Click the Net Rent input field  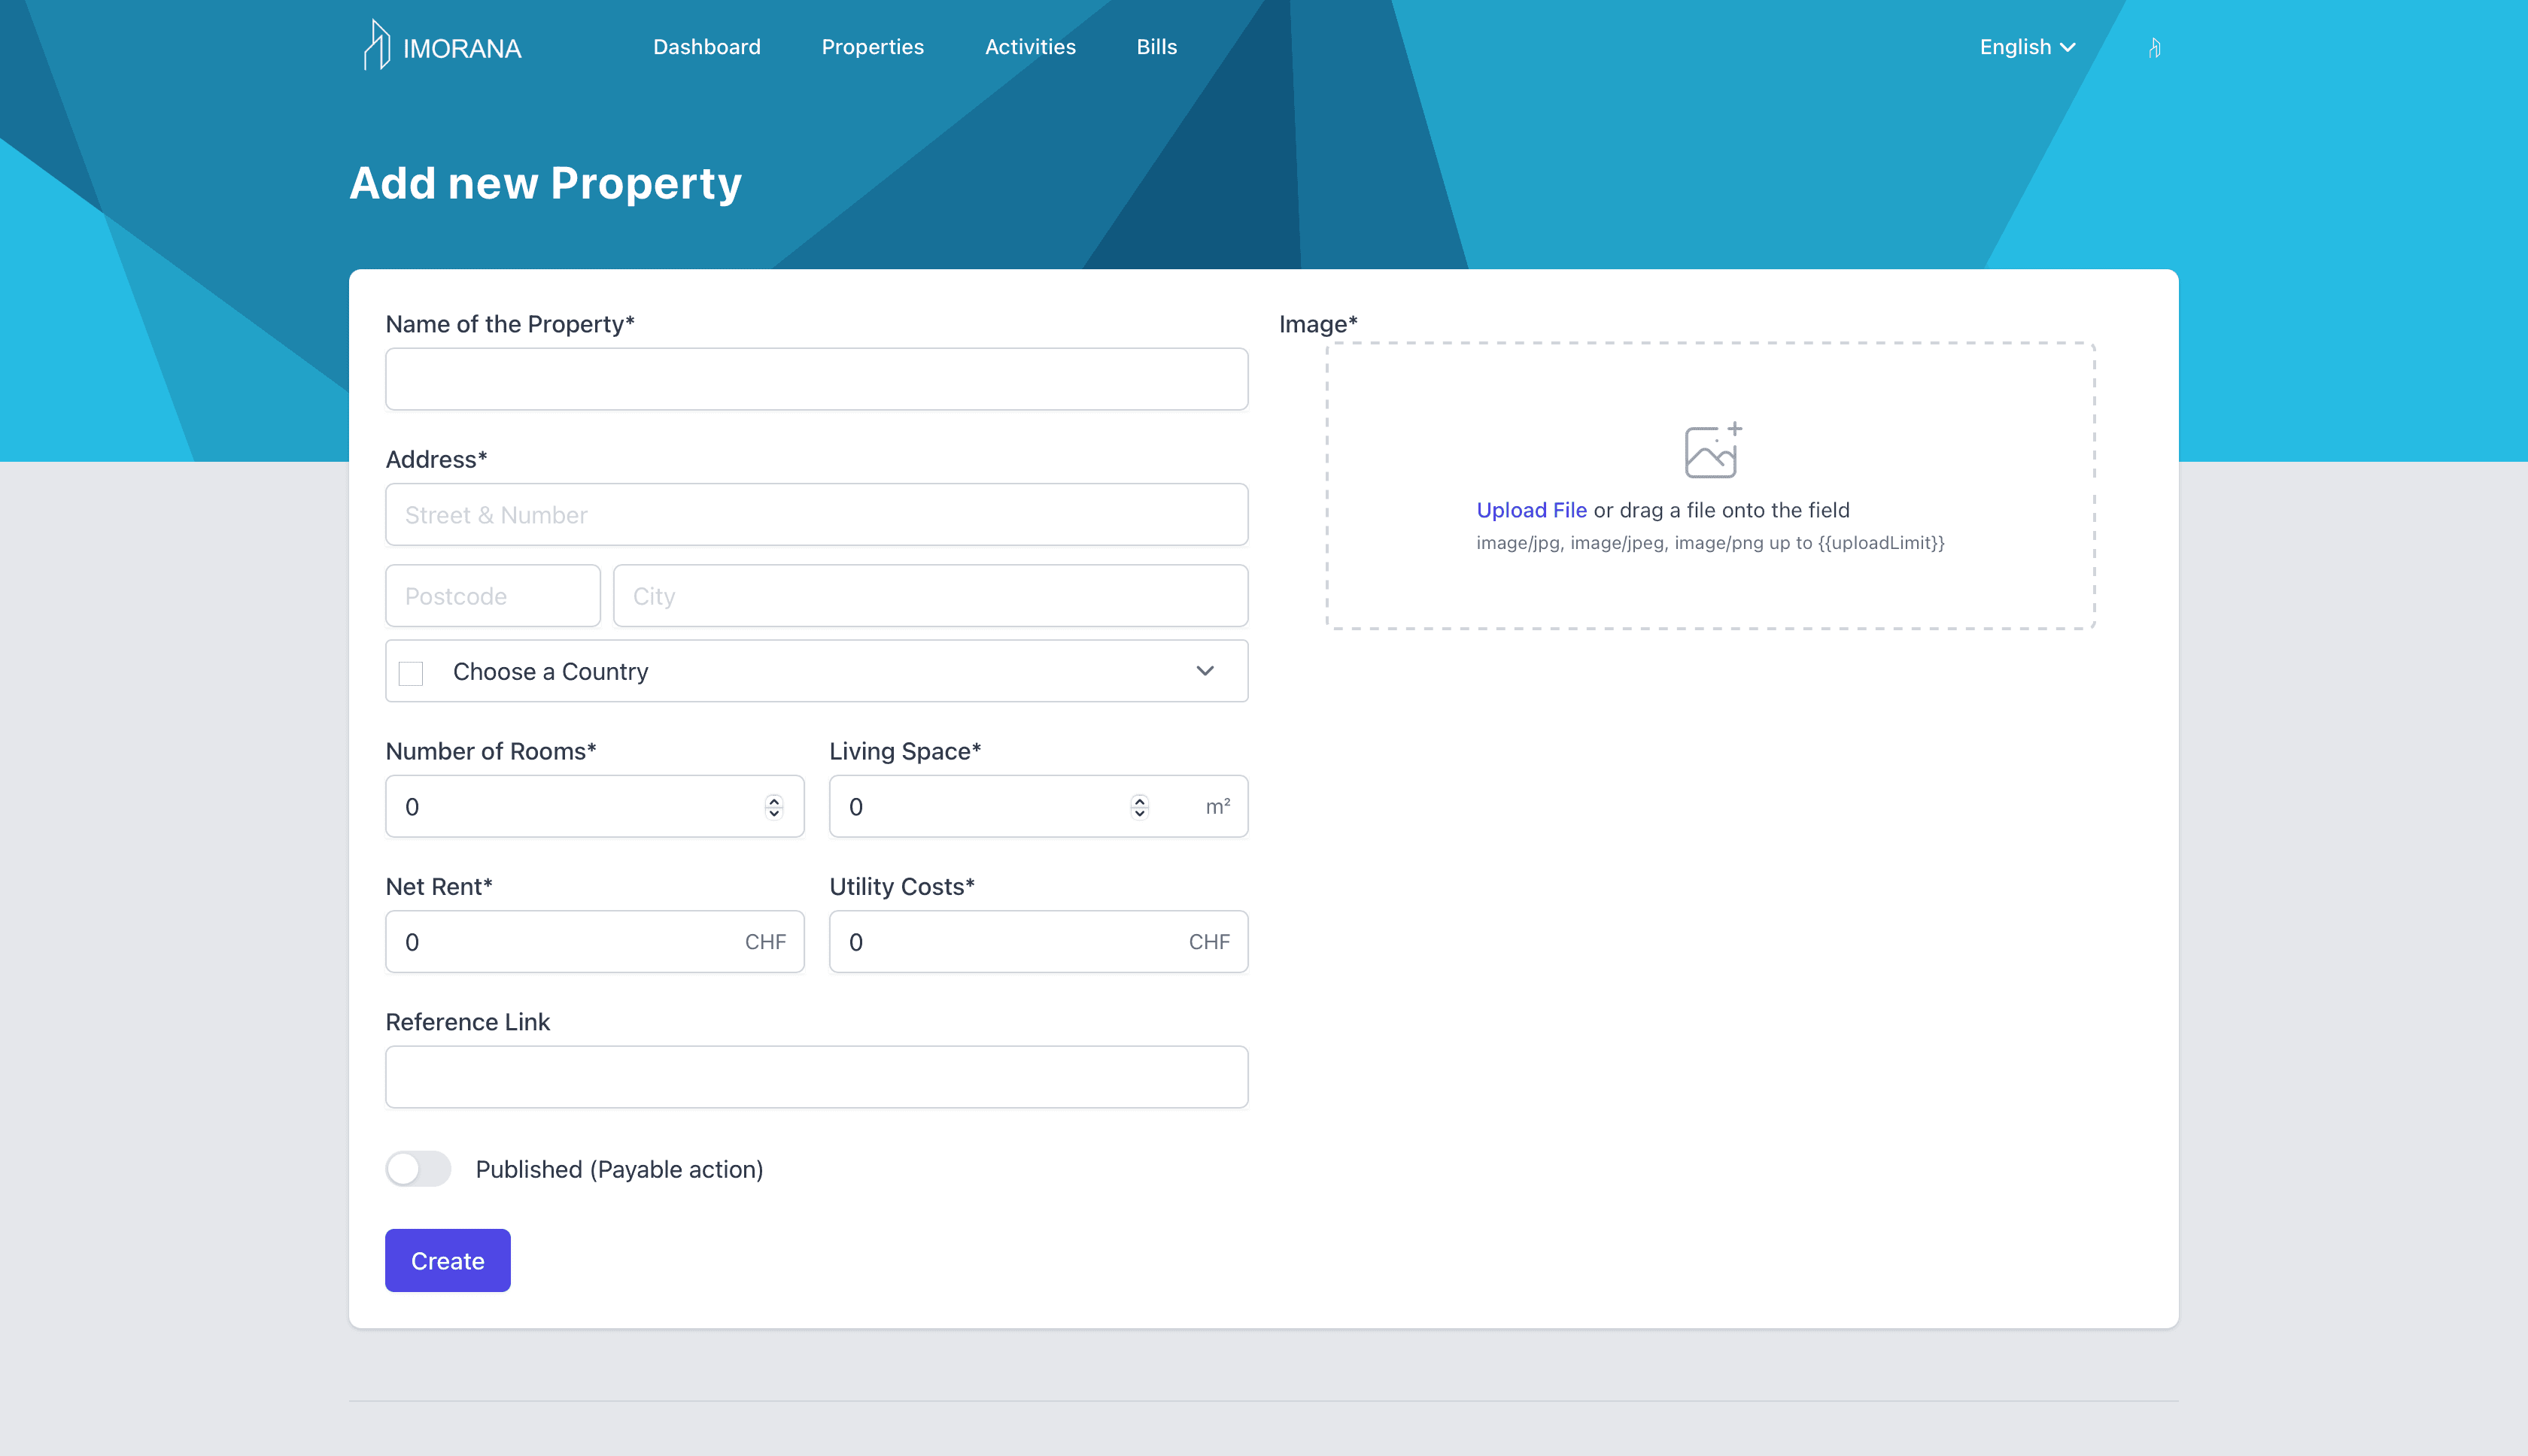click(594, 941)
